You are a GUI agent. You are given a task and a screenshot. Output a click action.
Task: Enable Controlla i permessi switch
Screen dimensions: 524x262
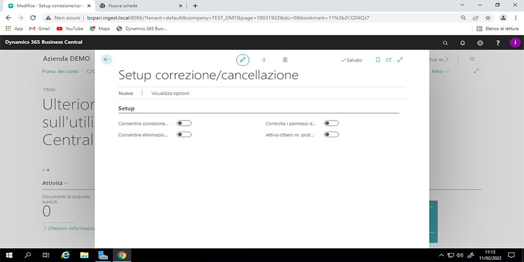[x=331, y=123]
